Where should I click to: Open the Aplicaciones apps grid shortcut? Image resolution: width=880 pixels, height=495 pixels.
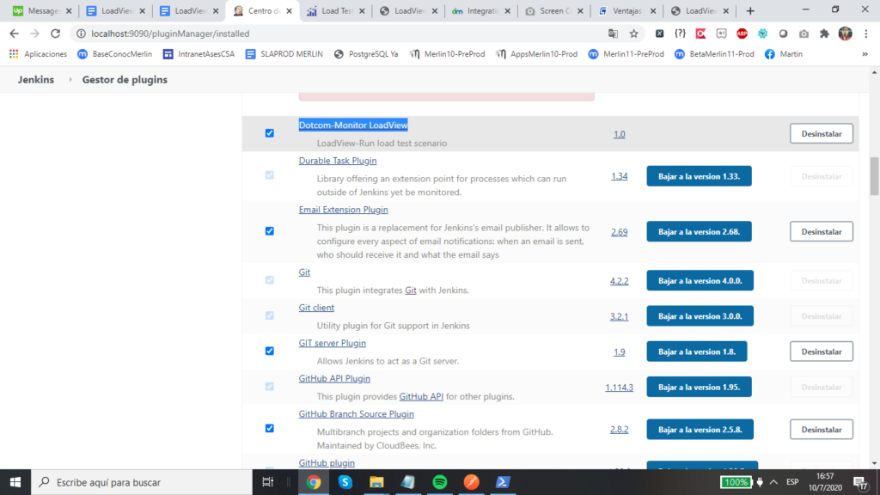click(38, 54)
